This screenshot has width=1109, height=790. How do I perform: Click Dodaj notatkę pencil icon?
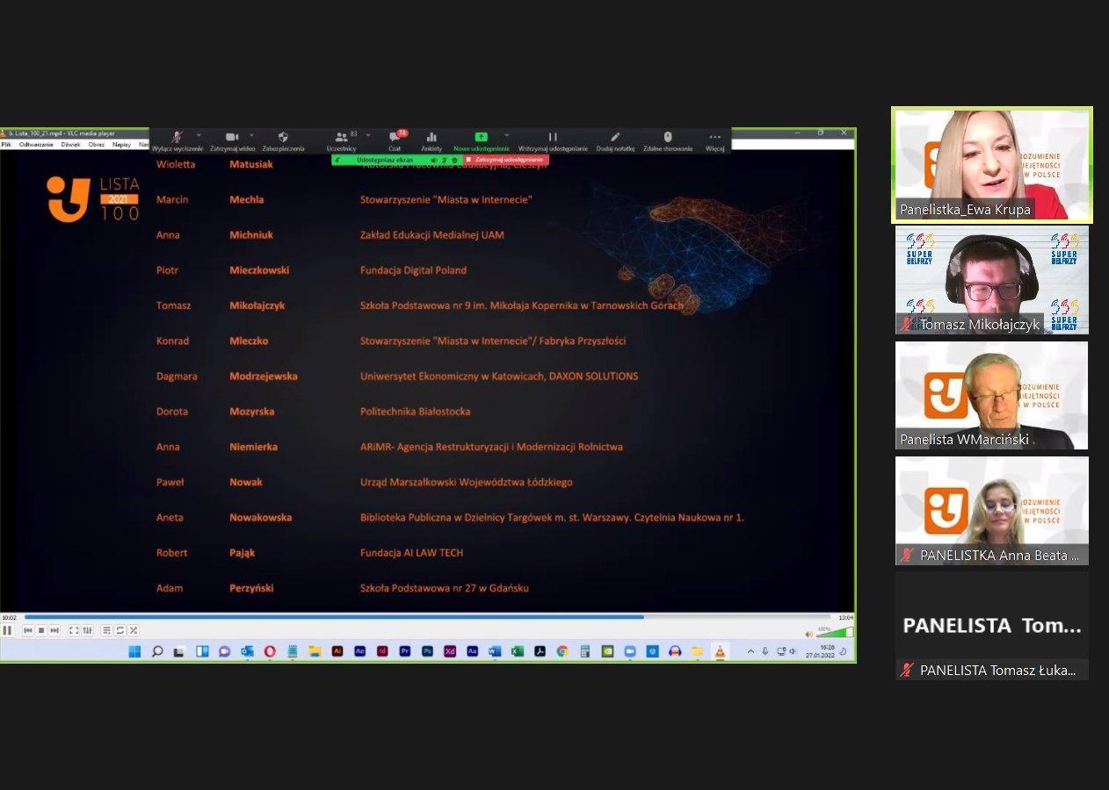(x=615, y=140)
